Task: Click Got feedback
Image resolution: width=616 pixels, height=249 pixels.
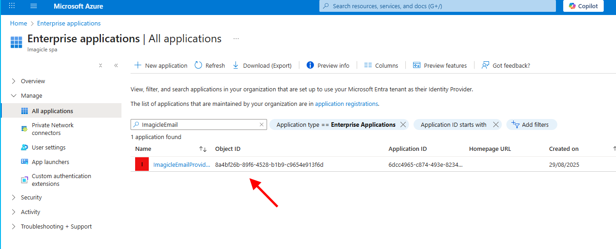Action: [506, 65]
